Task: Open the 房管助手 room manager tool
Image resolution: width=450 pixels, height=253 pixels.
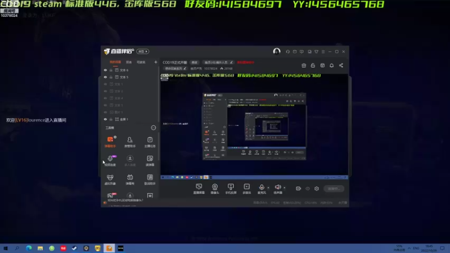Action: point(130,142)
